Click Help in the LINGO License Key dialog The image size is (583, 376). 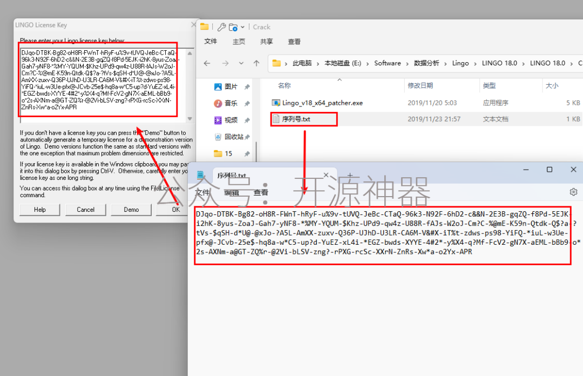point(40,210)
